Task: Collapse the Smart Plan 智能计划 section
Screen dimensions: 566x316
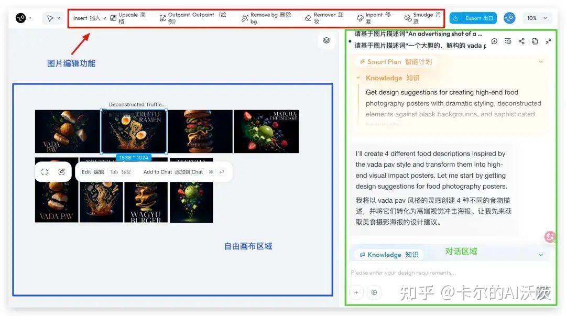Action: (541, 61)
